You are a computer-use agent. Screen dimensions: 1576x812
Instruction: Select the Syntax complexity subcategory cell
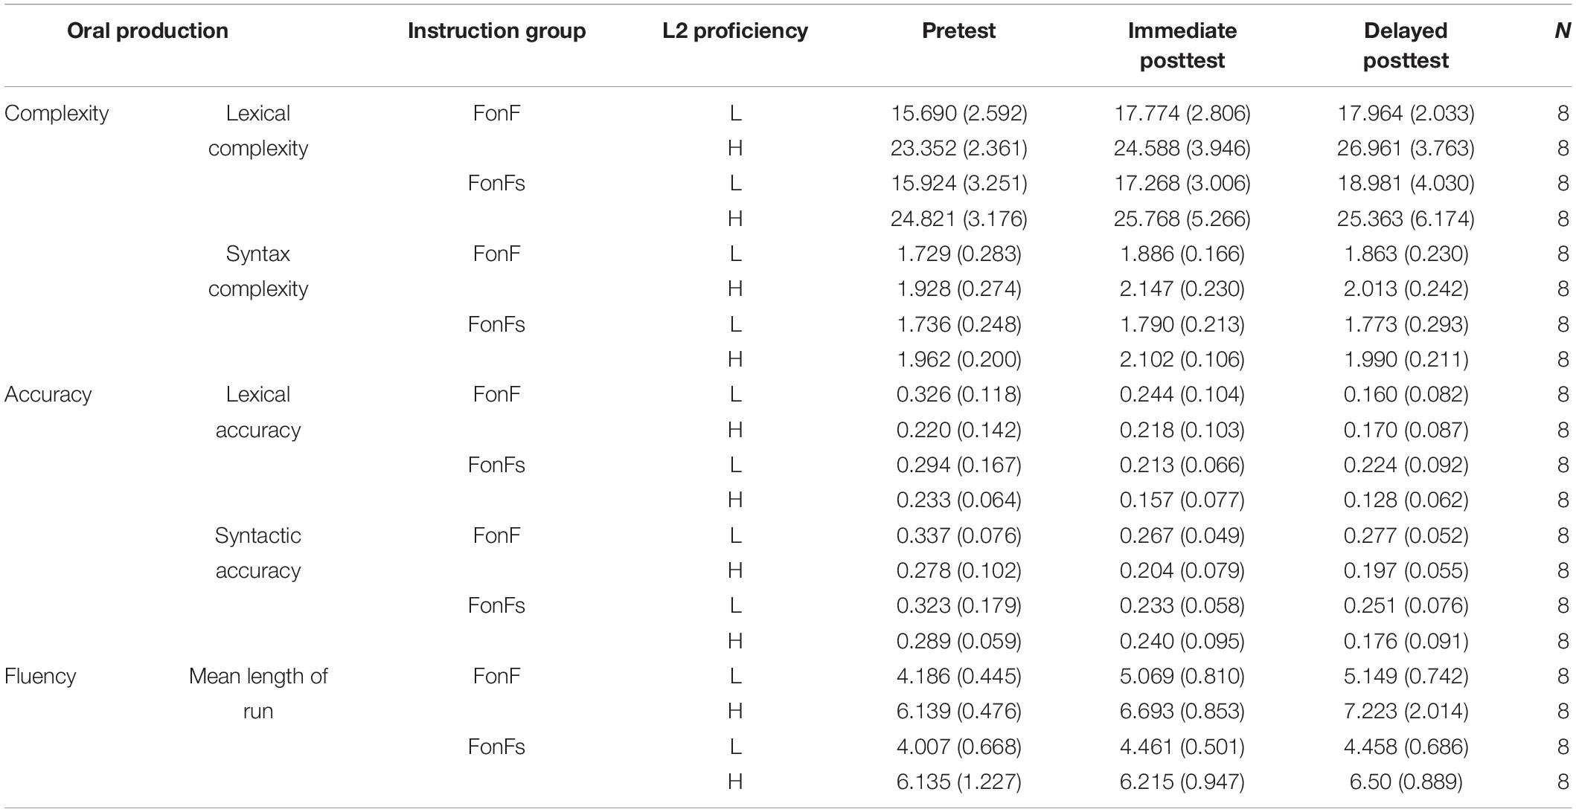click(258, 271)
